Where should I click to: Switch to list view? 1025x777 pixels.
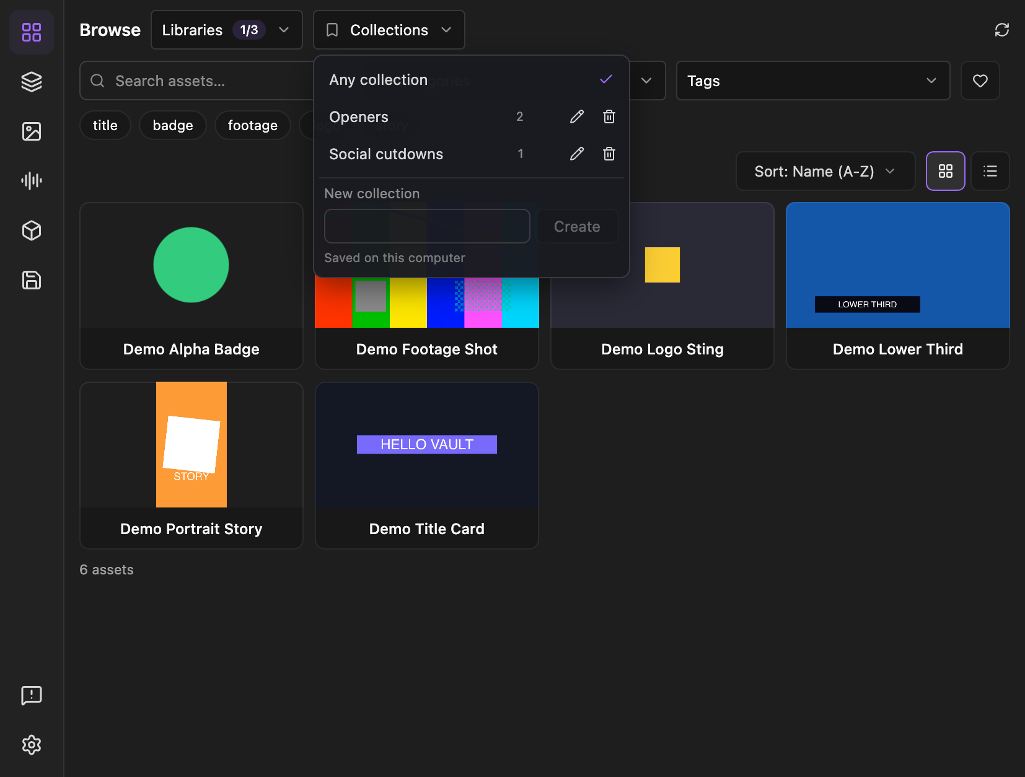990,171
